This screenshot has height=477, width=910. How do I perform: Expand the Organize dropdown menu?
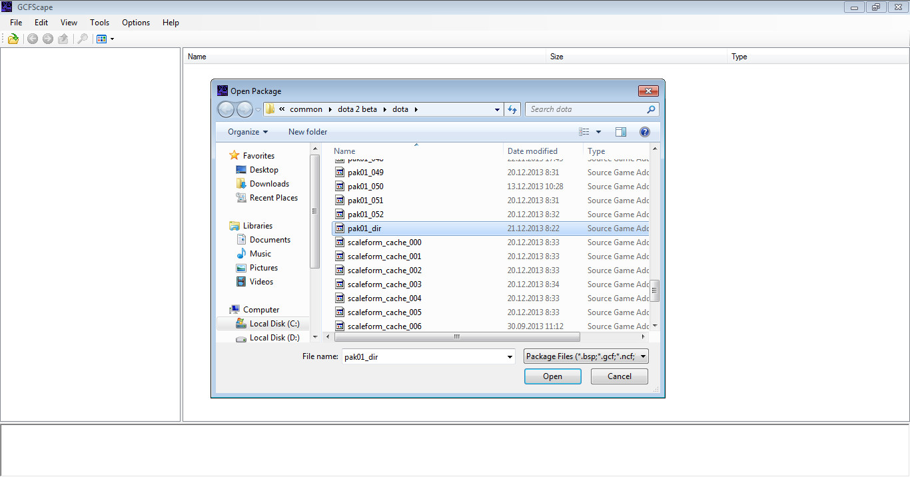tap(248, 132)
